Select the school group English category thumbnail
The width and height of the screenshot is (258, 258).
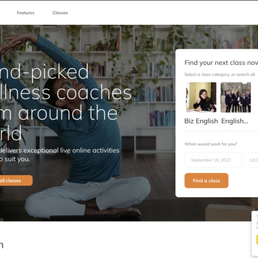click(x=236, y=98)
